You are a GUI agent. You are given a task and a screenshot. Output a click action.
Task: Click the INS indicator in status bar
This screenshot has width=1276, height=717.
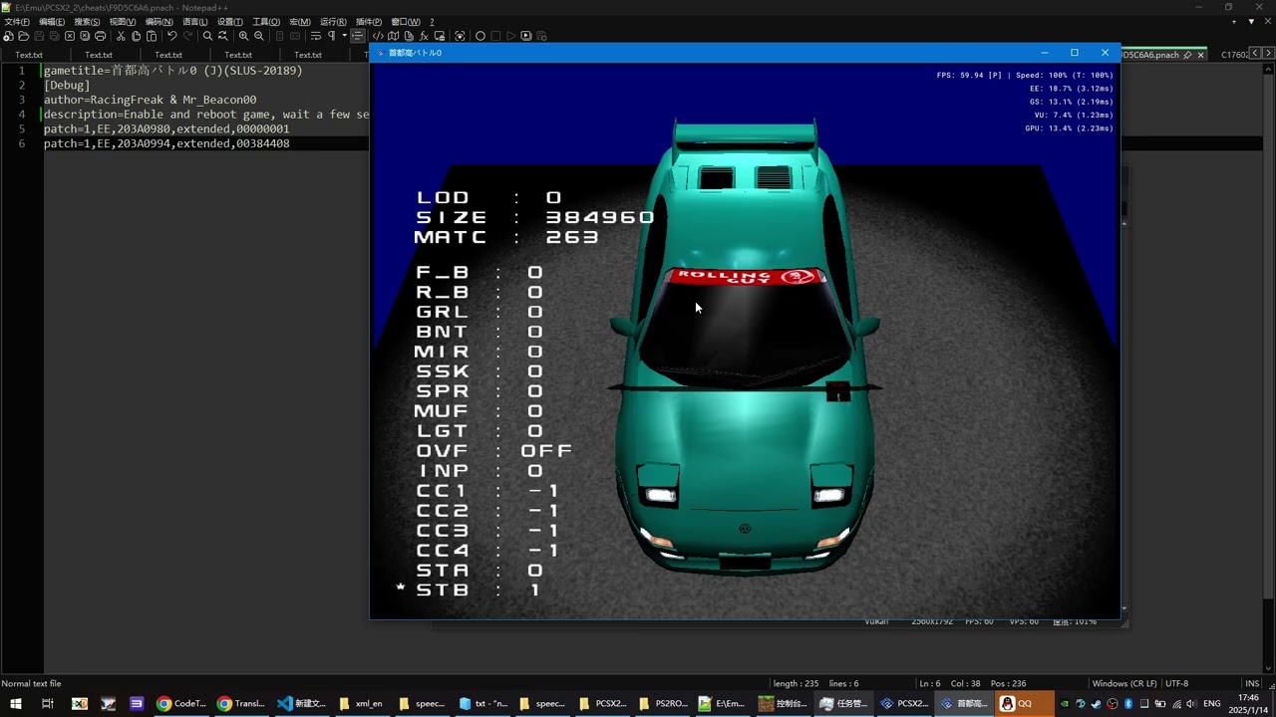(1252, 683)
